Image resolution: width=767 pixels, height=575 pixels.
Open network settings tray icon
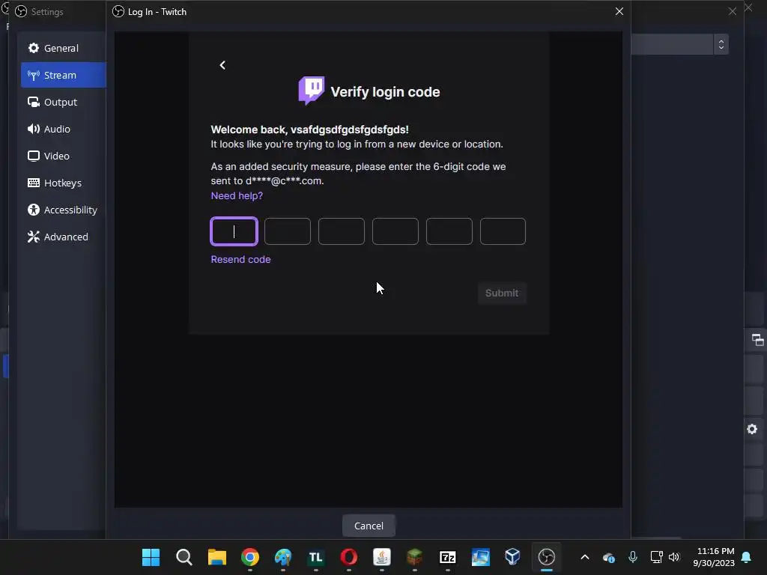tap(656, 557)
